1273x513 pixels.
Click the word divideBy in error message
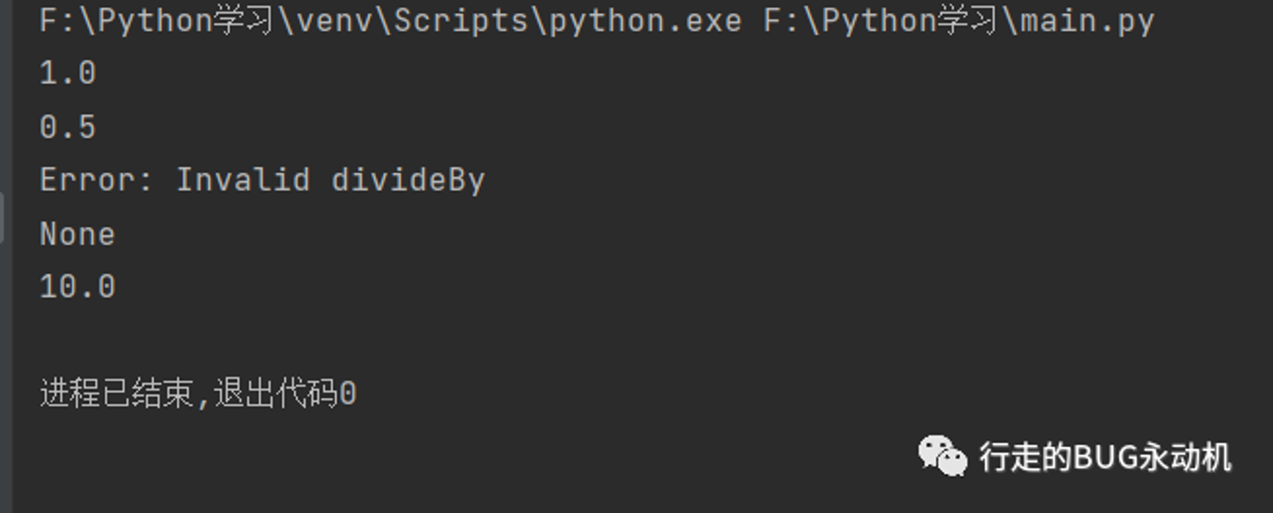tap(408, 181)
